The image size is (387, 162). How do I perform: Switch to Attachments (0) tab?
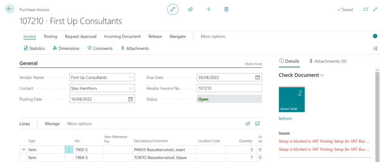(328, 61)
